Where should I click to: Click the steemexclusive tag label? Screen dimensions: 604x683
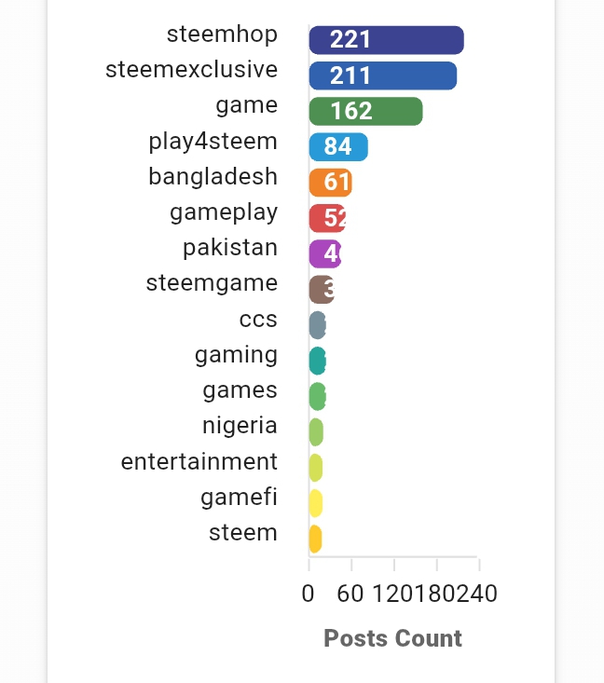click(191, 70)
